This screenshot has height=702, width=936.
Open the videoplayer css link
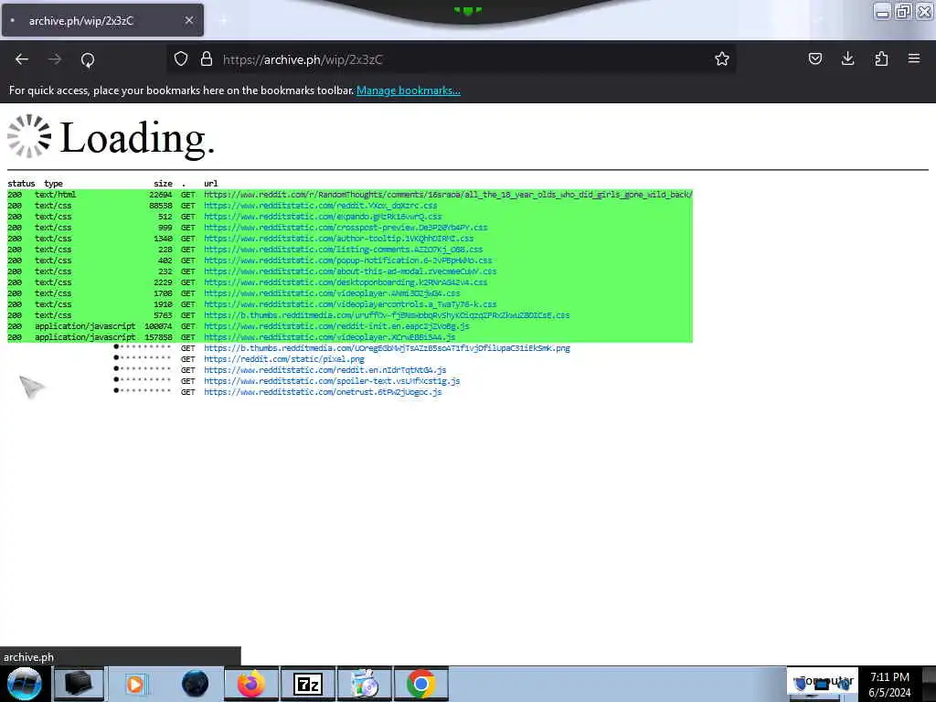[332, 293]
